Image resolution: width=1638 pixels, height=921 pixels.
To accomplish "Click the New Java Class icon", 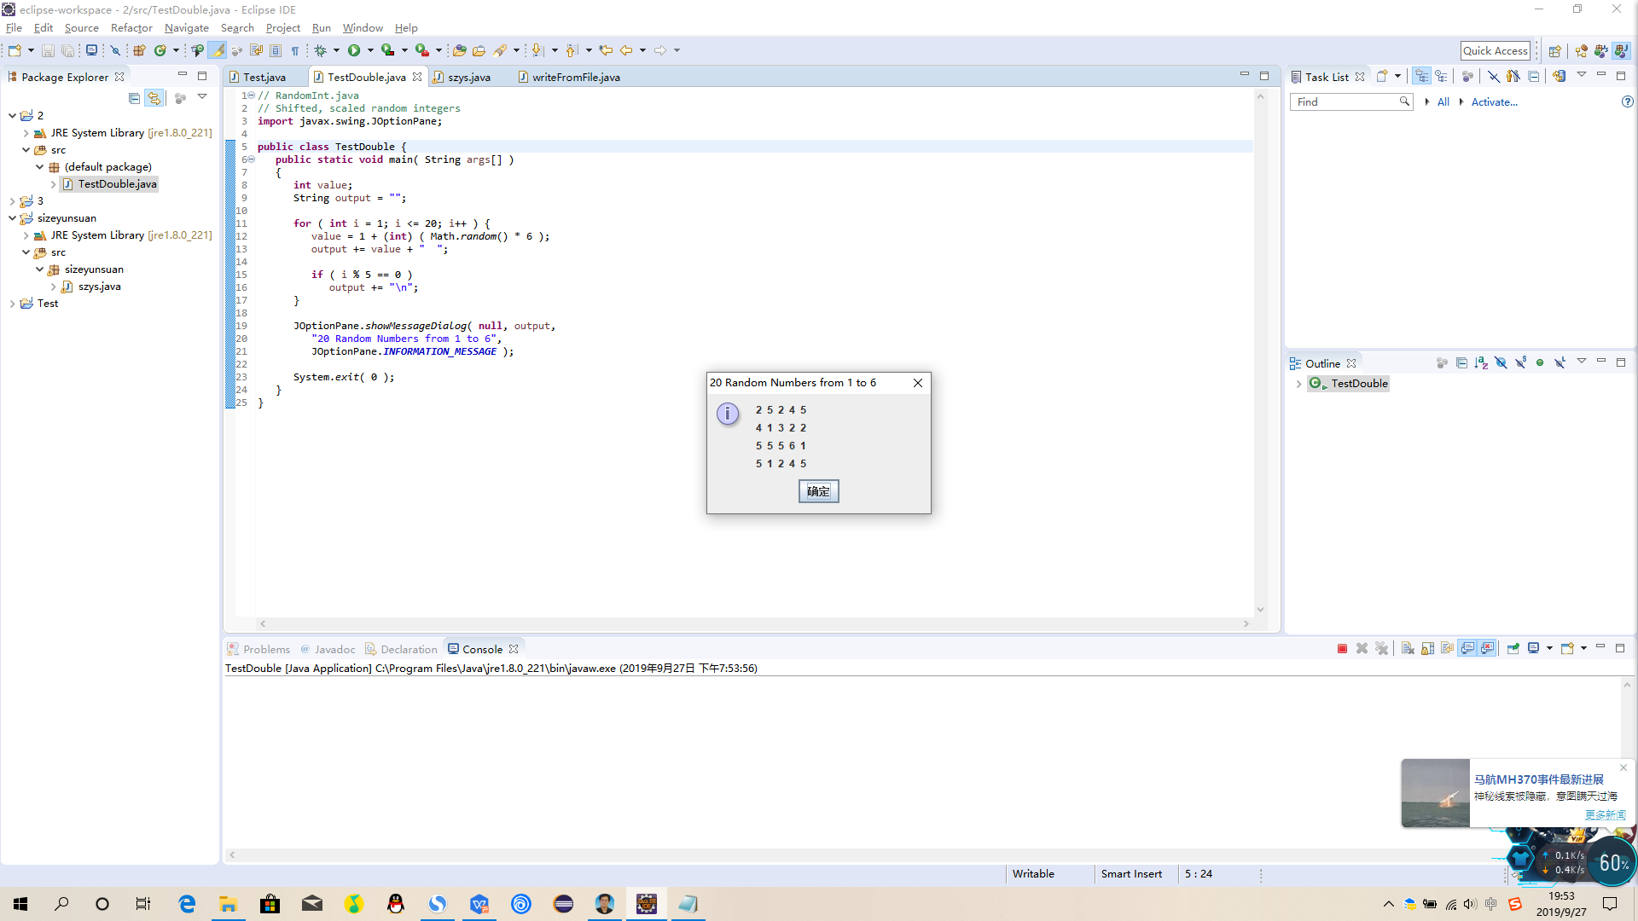I will point(160,50).
